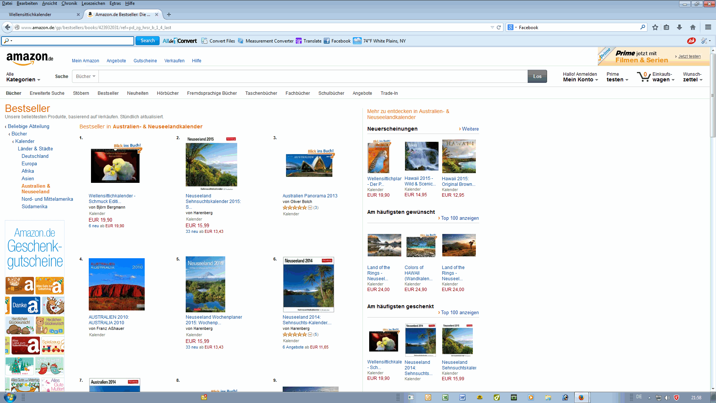Open the URL bar history dropdown arrow
The image size is (716, 403).
coord(492,27)
